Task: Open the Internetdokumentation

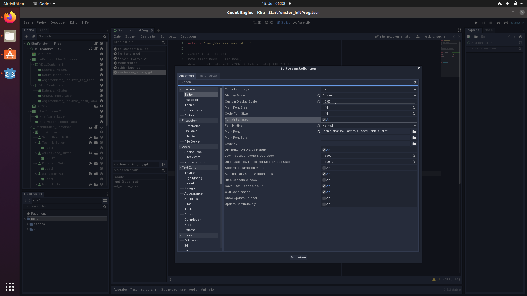Action: (394, 36)
